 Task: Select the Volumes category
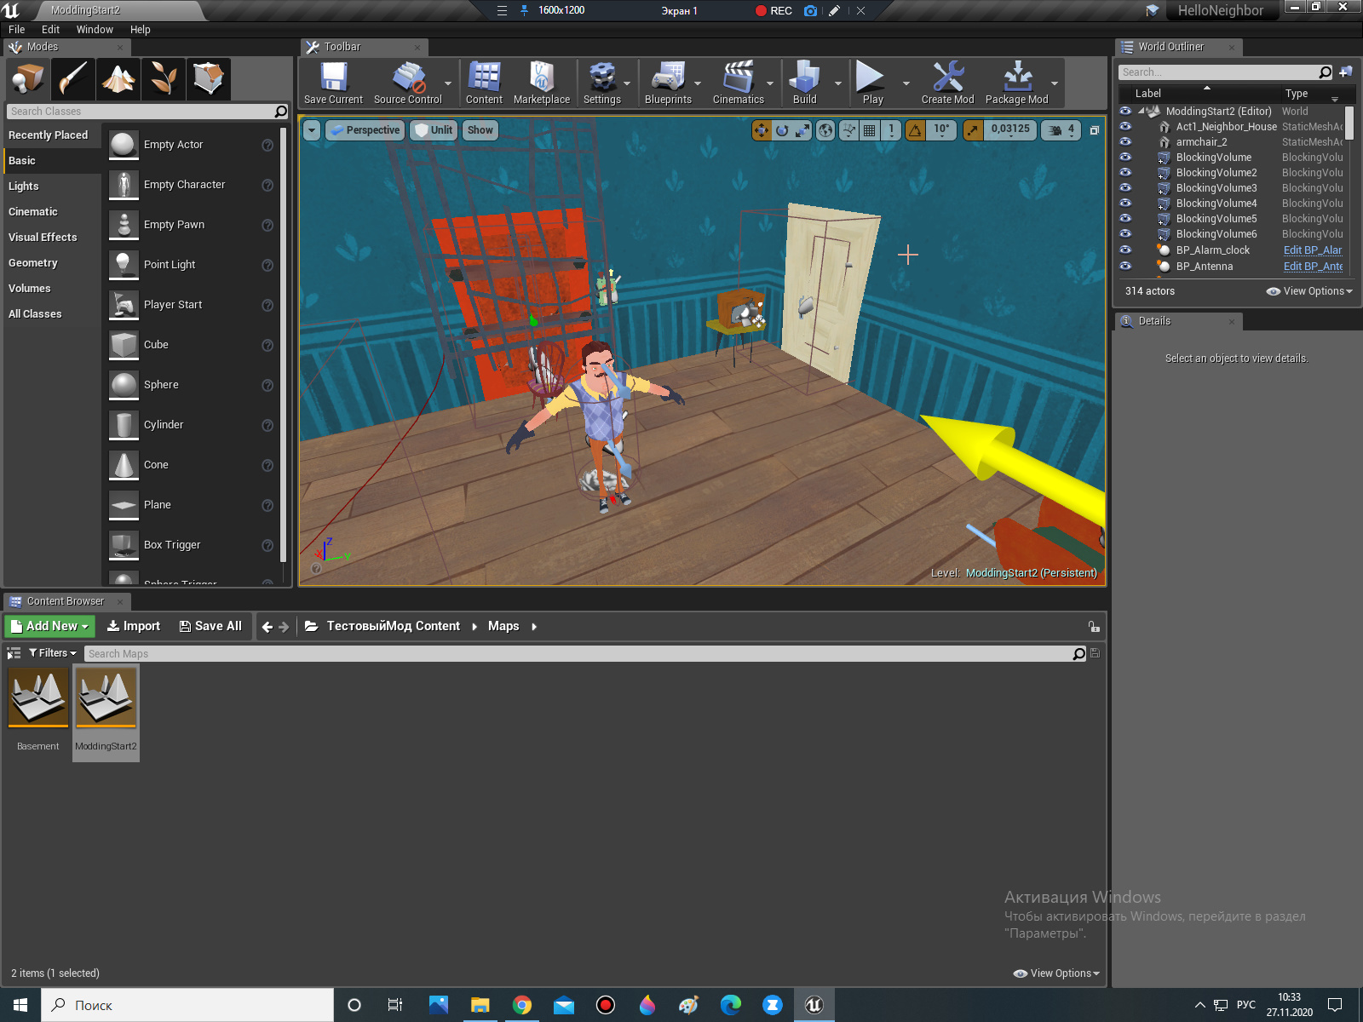point(53,289)
